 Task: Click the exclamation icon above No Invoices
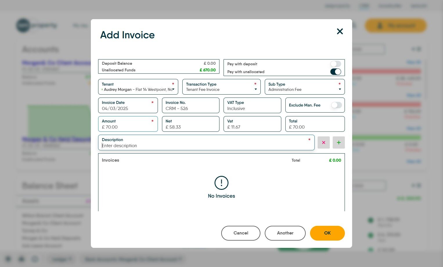pyautogui.click(x=221, y=183)
